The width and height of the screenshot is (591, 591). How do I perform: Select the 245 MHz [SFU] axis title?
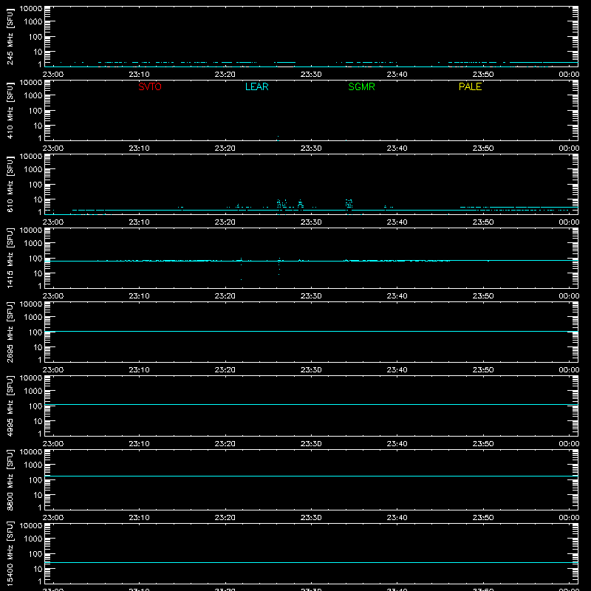[10, 37]
